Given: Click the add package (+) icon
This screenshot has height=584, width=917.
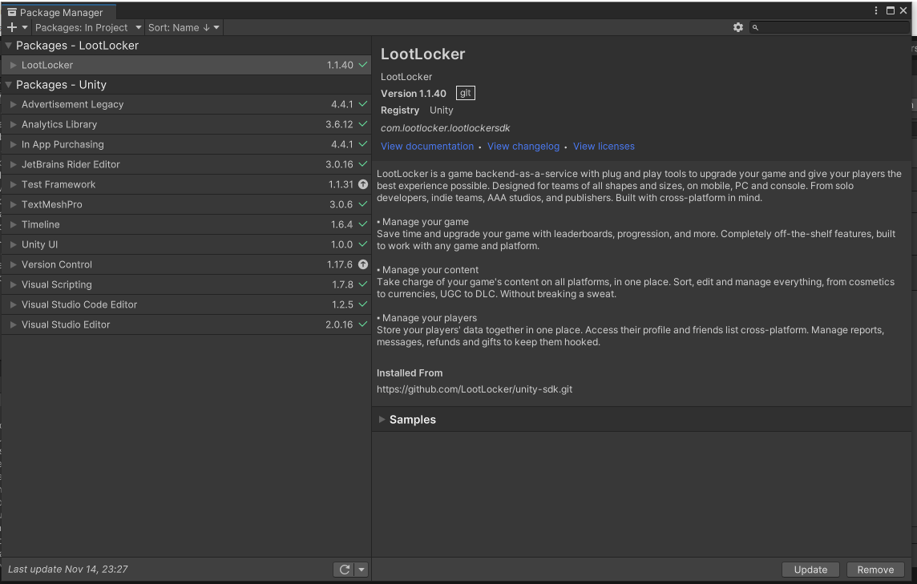Looking at the screenshot, I should [x=11, y=26].
